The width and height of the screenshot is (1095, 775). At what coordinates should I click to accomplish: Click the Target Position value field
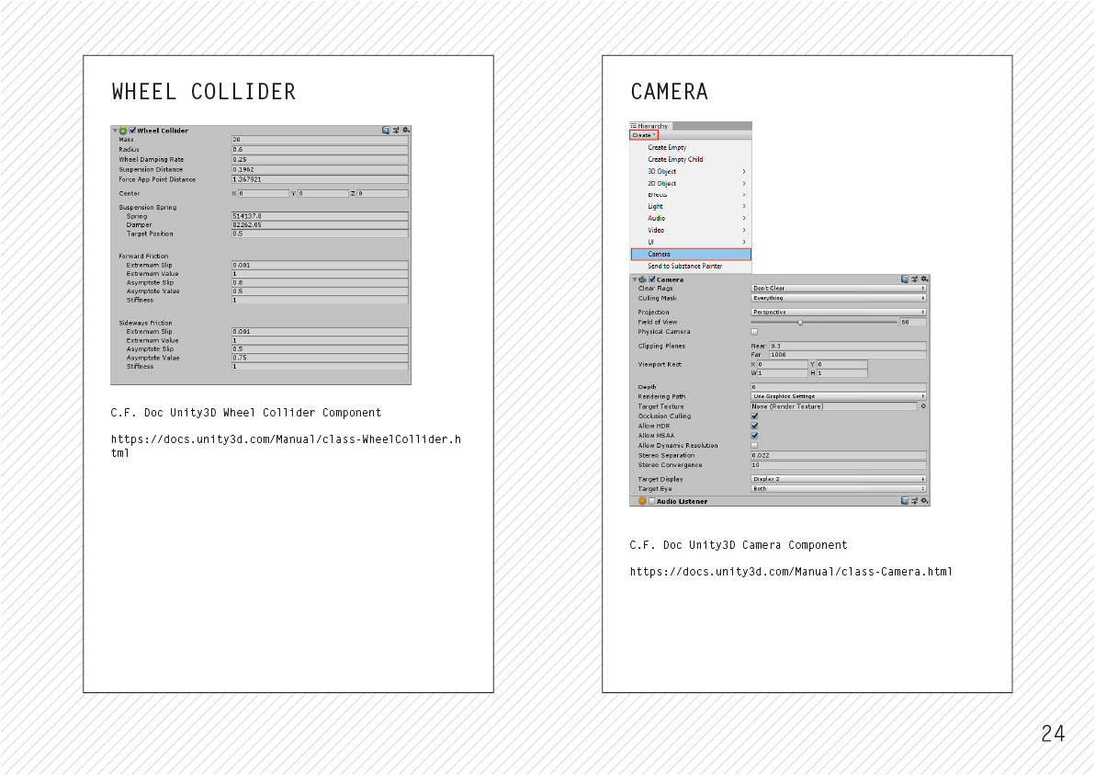click(x=320, y=234)
